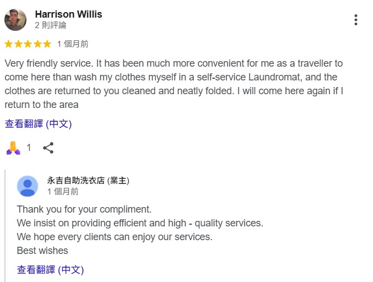This screenshot has width=373, height=282.
Task: Click the first star of the rating
Action: pyautogui.click(x=9, y=44)
